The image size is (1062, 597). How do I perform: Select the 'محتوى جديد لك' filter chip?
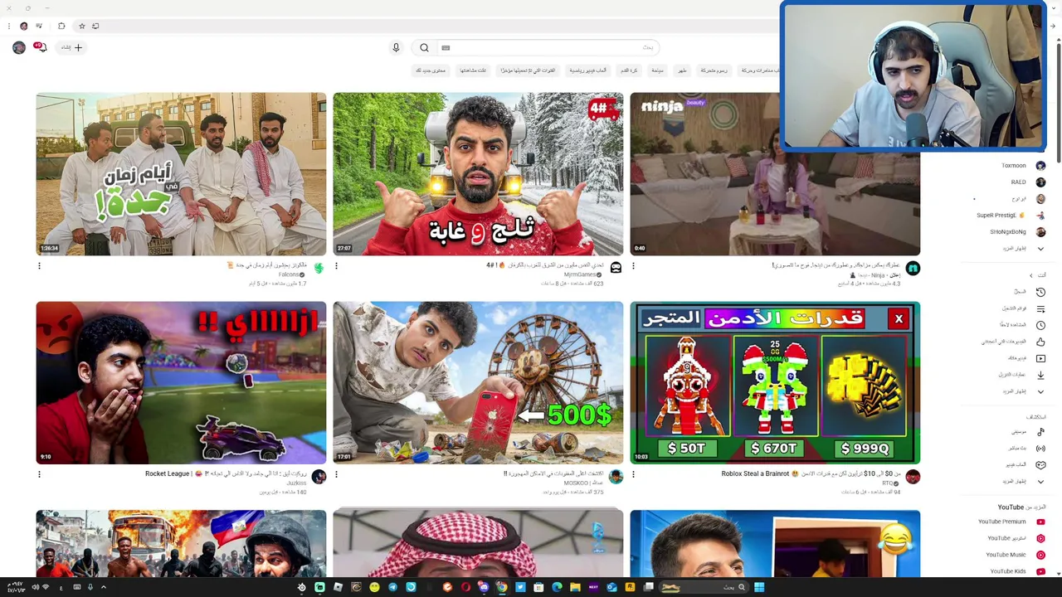pyautogui.click(x=431, y=70)
